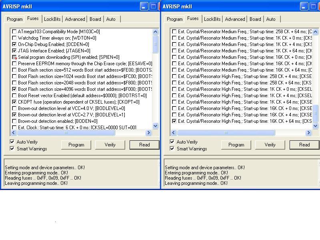Viewport: 320px width, 240px height.
Task: Uncheck CKOPT fuse option
Action: [15, 102]
